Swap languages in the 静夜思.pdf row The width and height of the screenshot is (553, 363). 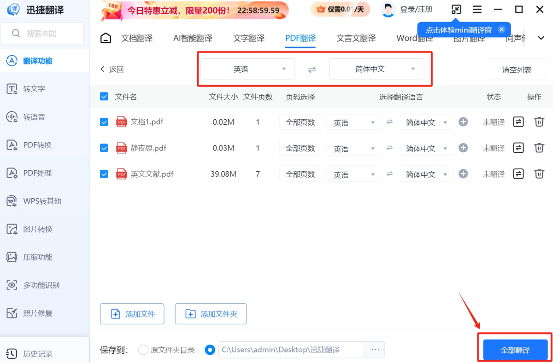[389, 148]
